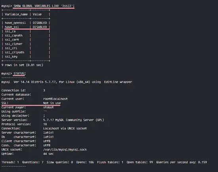Screen dimensions: 218x172
Task: Select the ssl_key row
Action: tap(26, 57)
